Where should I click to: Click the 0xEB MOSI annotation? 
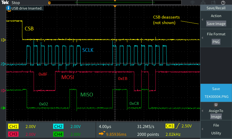pyautogui.click(x=122, y=78)
